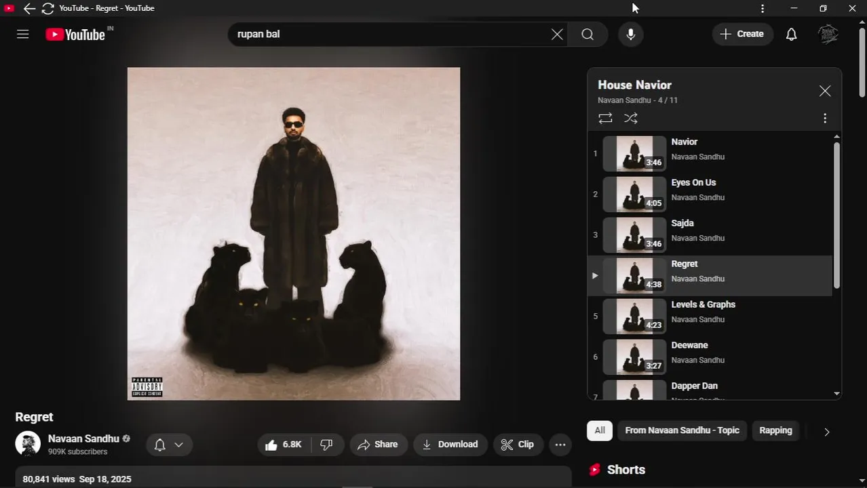Open app window three-dot menu
Image resolution: width=867 pixels, height=488 pixels.
click(x=763, y=8)
